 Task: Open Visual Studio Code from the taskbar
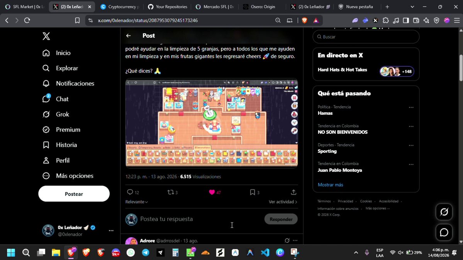pos(265,252)
